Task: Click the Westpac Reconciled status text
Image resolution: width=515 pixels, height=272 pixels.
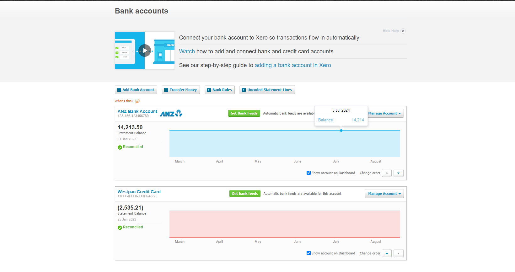Action: 133,227
